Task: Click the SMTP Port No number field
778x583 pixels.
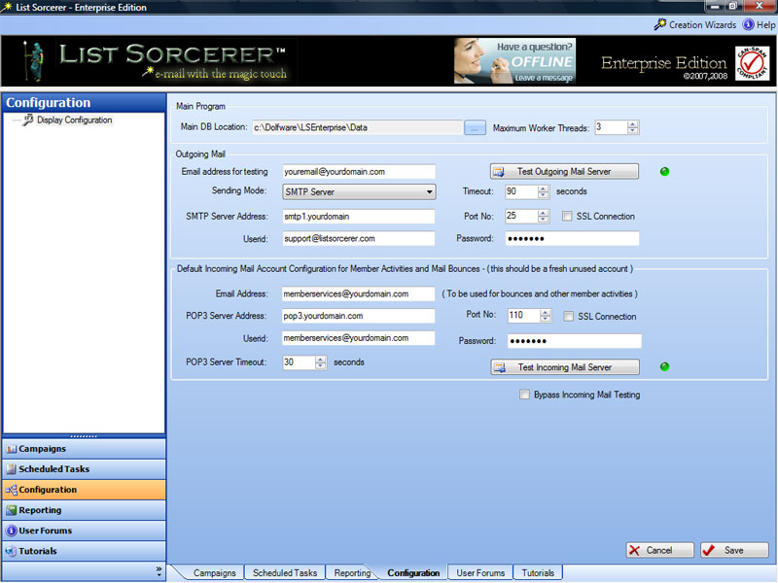Action: [x=521, y=216]
